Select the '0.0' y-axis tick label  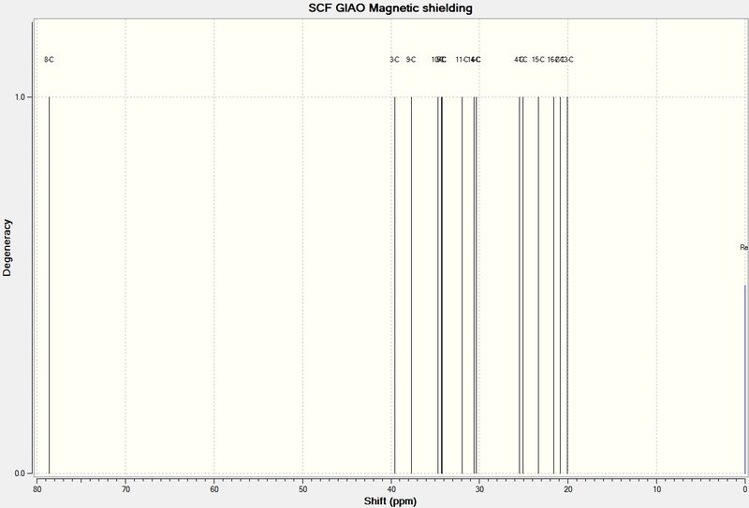[20, 473]
